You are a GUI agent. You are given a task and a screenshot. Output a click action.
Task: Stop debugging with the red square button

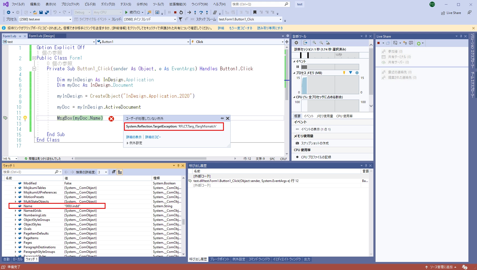175,12
